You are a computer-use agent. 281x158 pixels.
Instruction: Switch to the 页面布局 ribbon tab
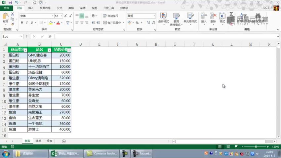(45, 8)
